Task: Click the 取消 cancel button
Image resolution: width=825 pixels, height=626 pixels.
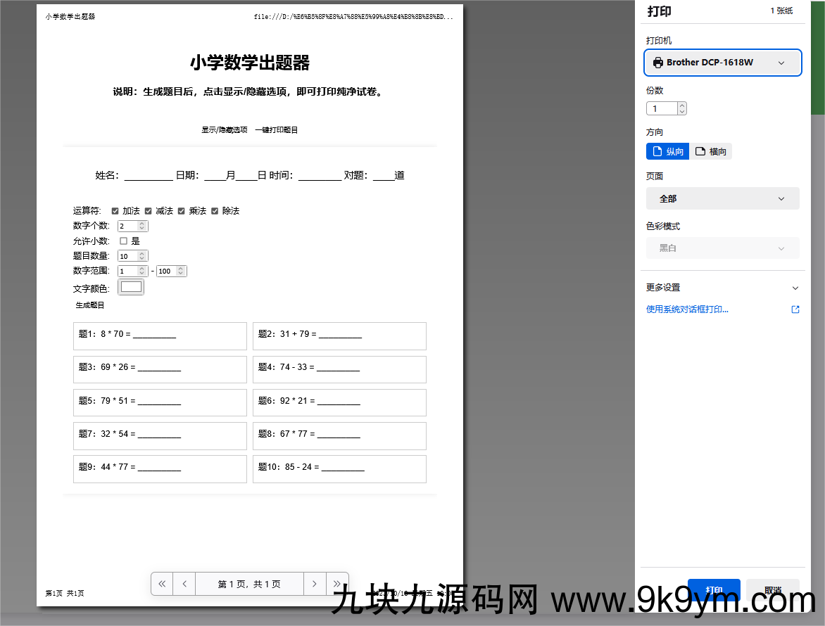Action: [x=772, y=589]
